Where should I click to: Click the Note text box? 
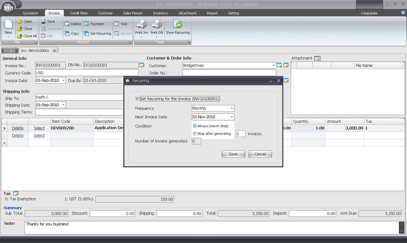coord(212,227)
